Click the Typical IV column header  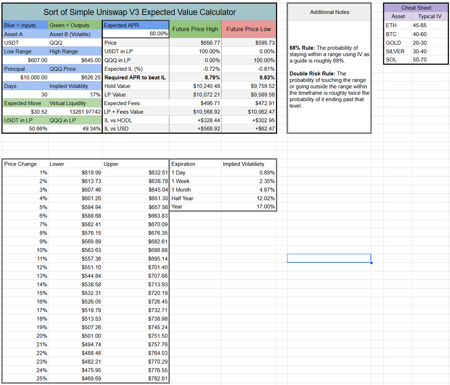[x=429, y=16]
